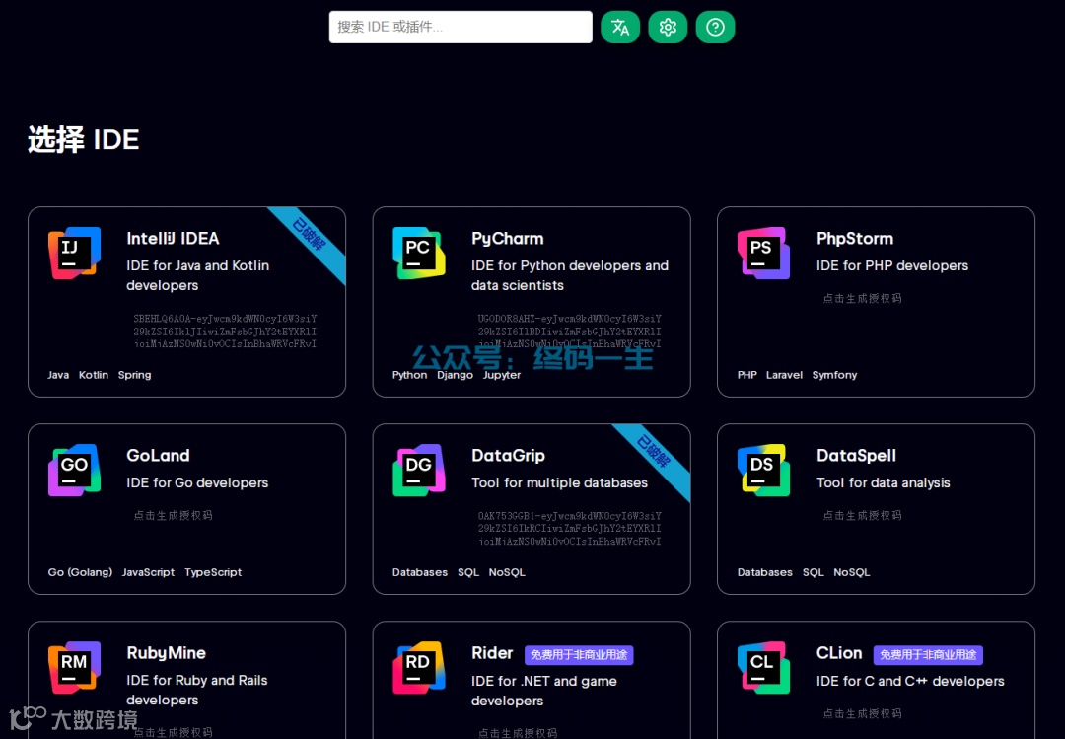Click the cracked ribbon on IntelliJ IDEA card
1065x739 pixels.
tap(309, 235)
